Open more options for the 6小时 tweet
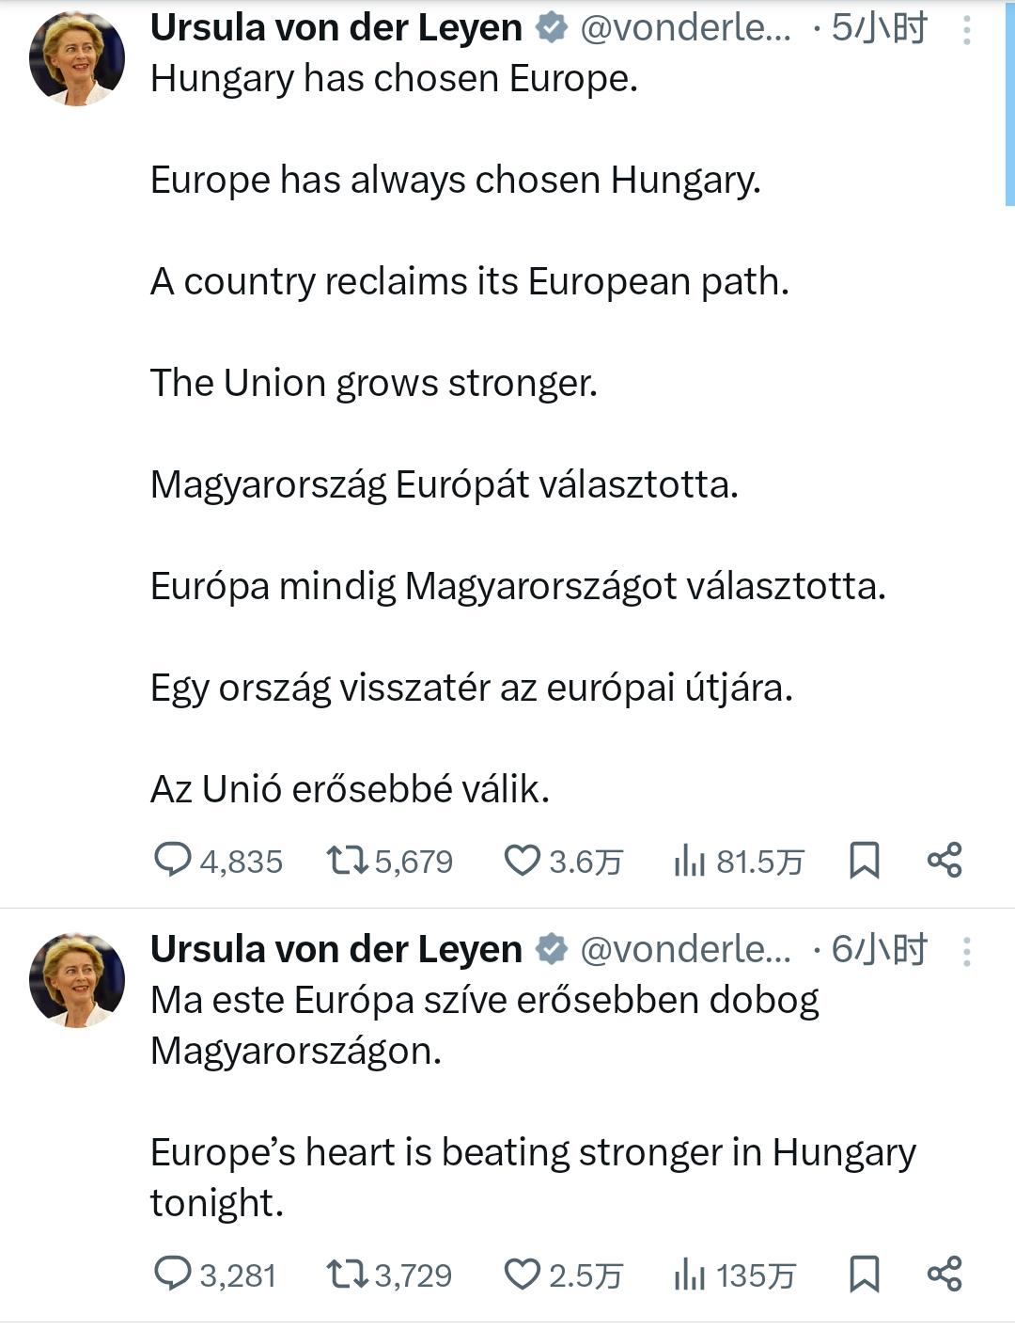 click(x=966, y=952)
